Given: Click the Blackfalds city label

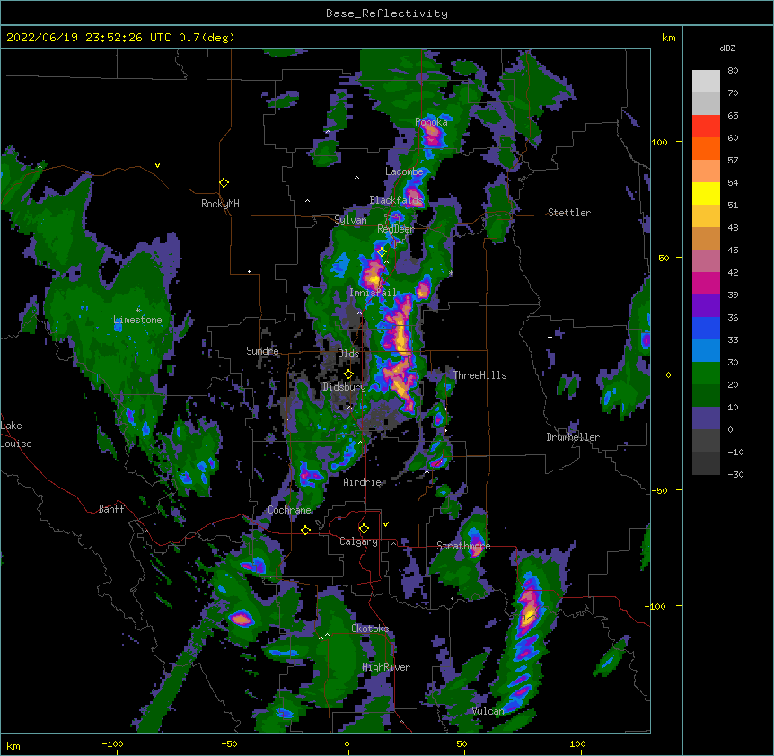Looking at the screenshot, I should [x=396, y=200].
